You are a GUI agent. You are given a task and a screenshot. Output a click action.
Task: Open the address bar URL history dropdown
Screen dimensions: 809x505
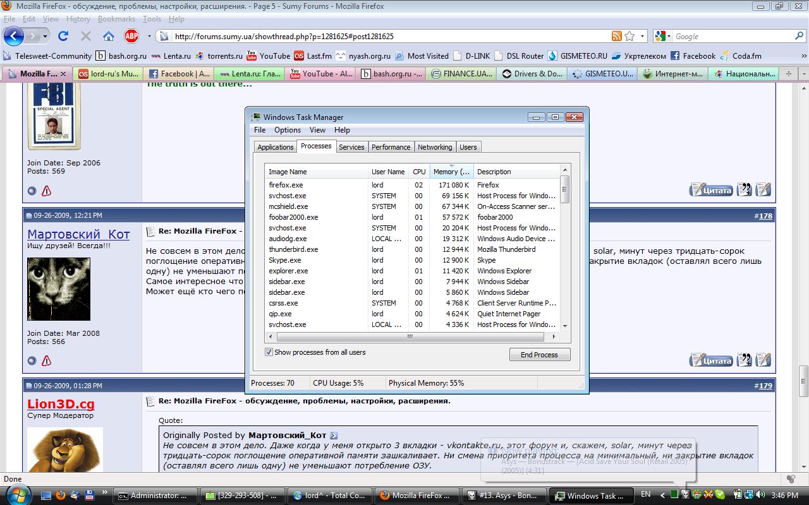643,36
